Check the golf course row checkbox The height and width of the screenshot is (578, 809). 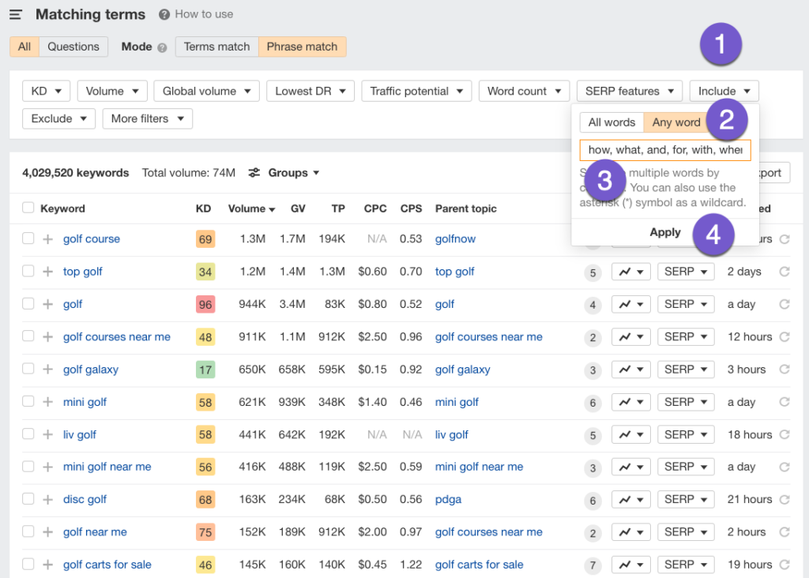coord(28,238)
